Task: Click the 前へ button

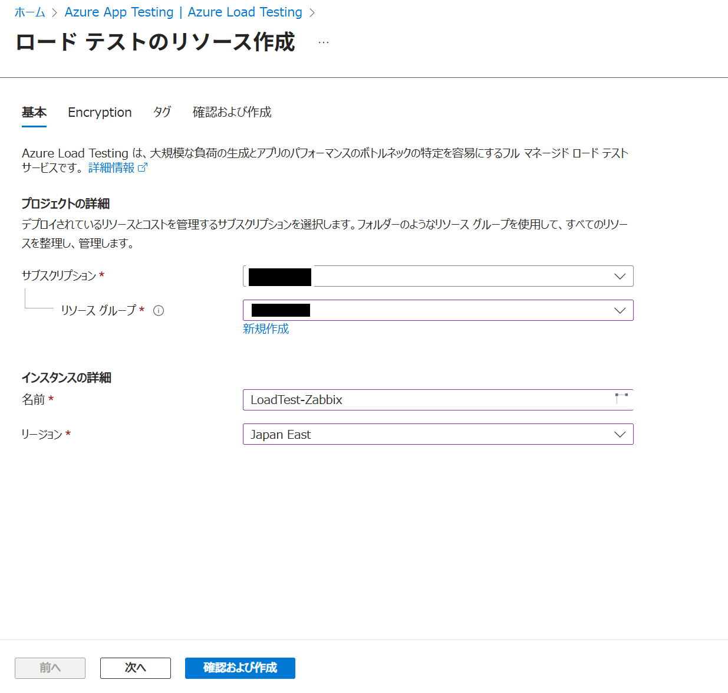Action: (x=50, y=668)
